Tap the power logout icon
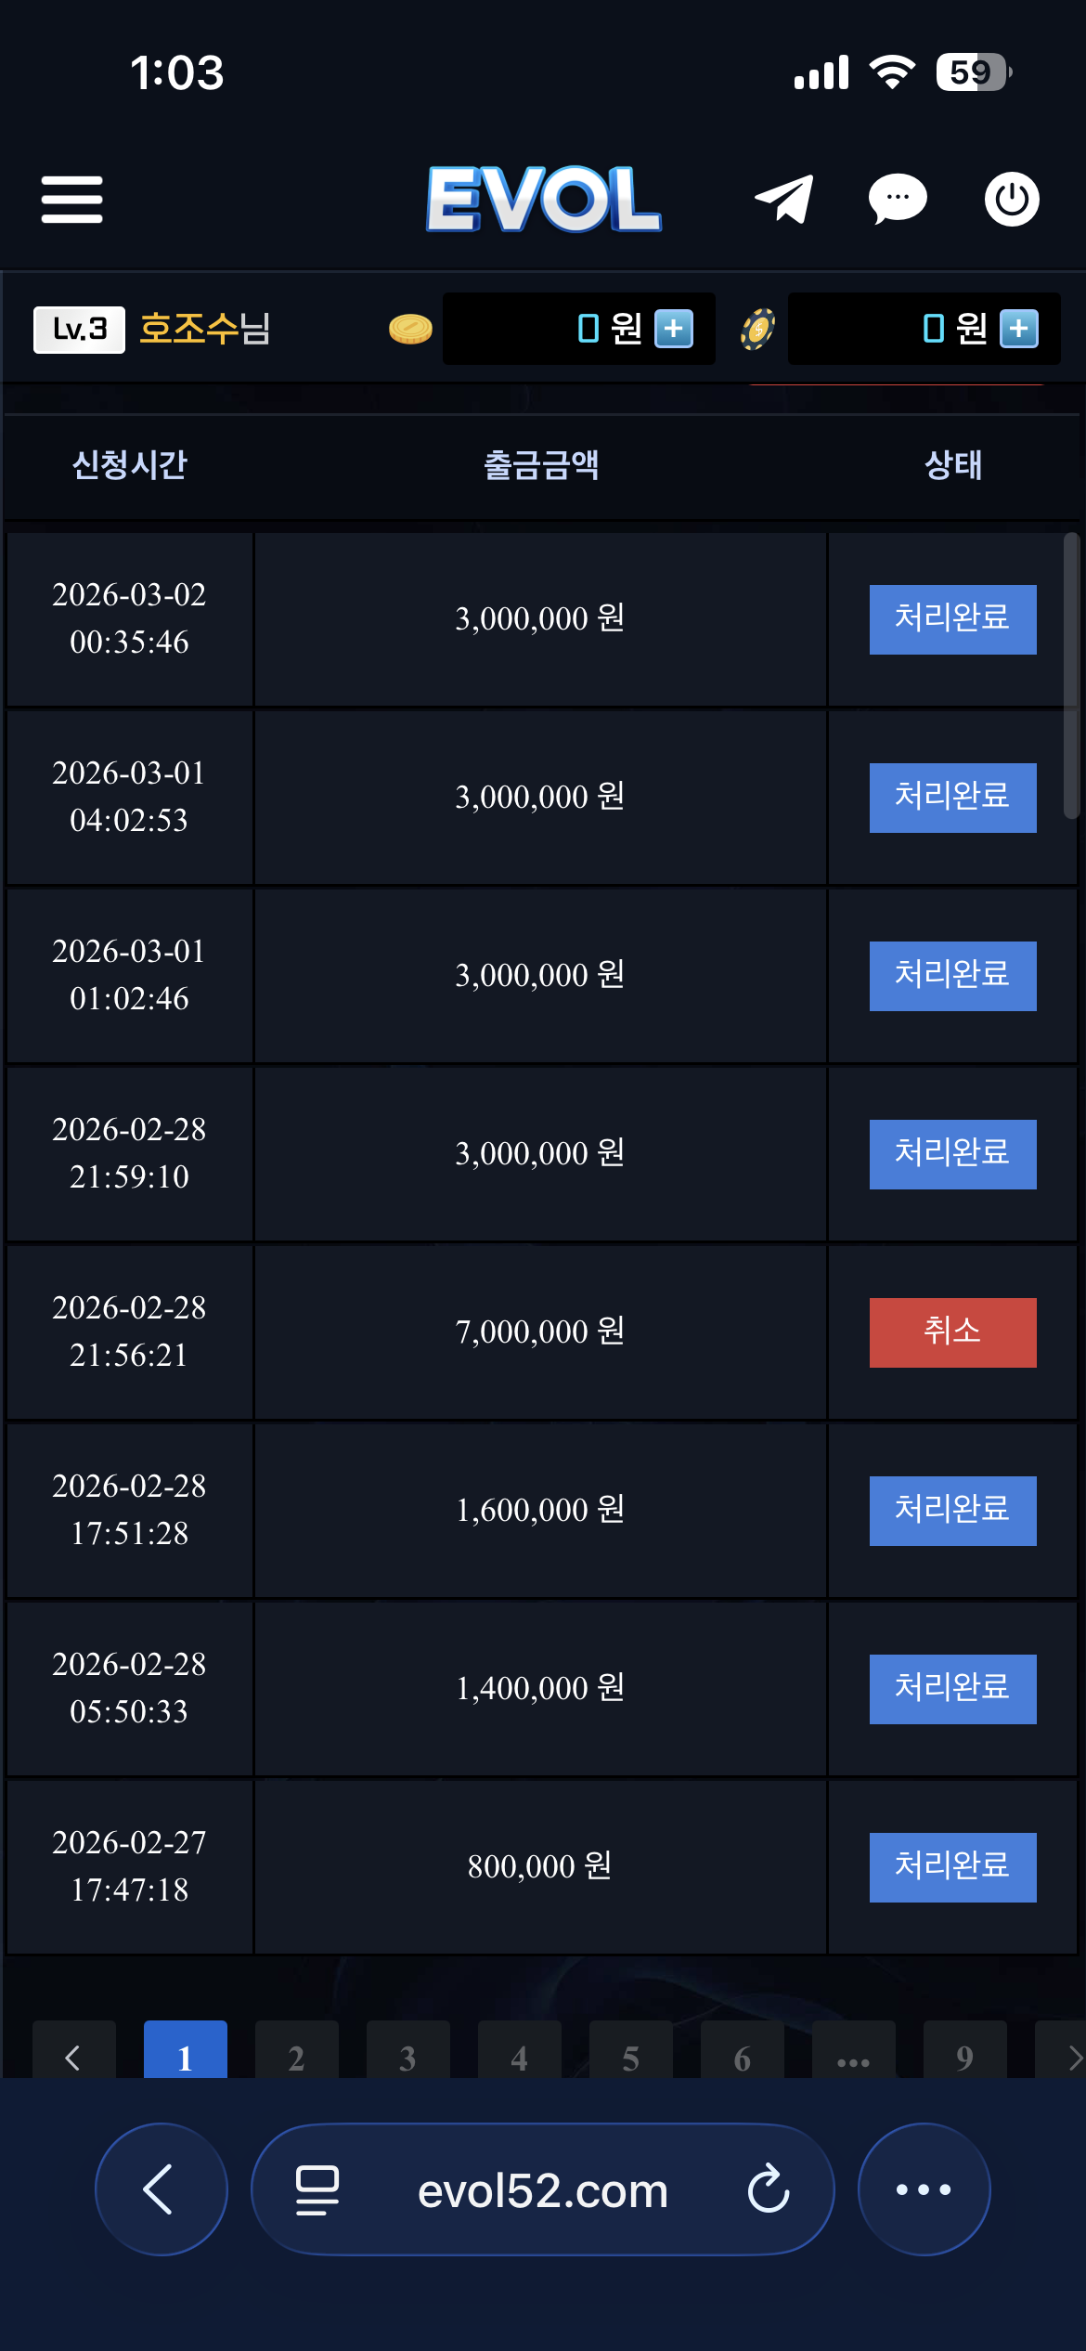This screenshot has height=2351, width=1086. pyautogui.click(x=1011, y=199)
